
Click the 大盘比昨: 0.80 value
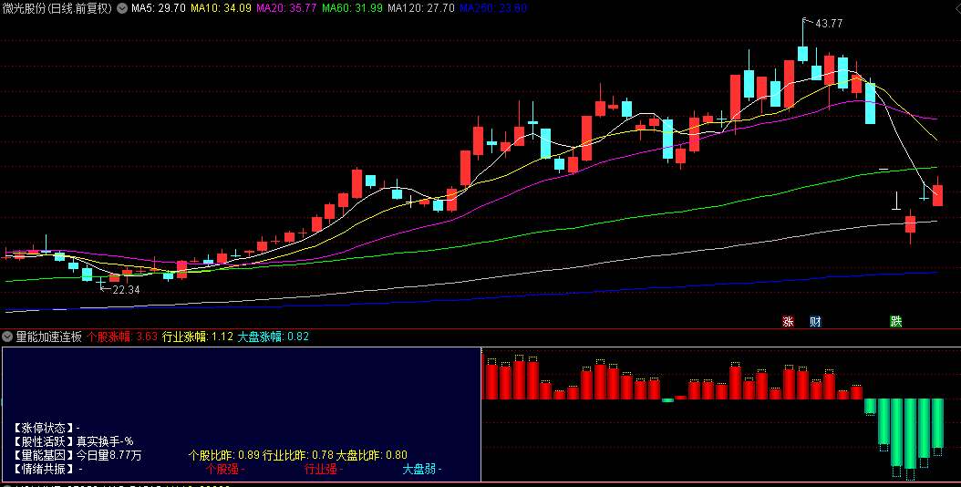(371, 455)
